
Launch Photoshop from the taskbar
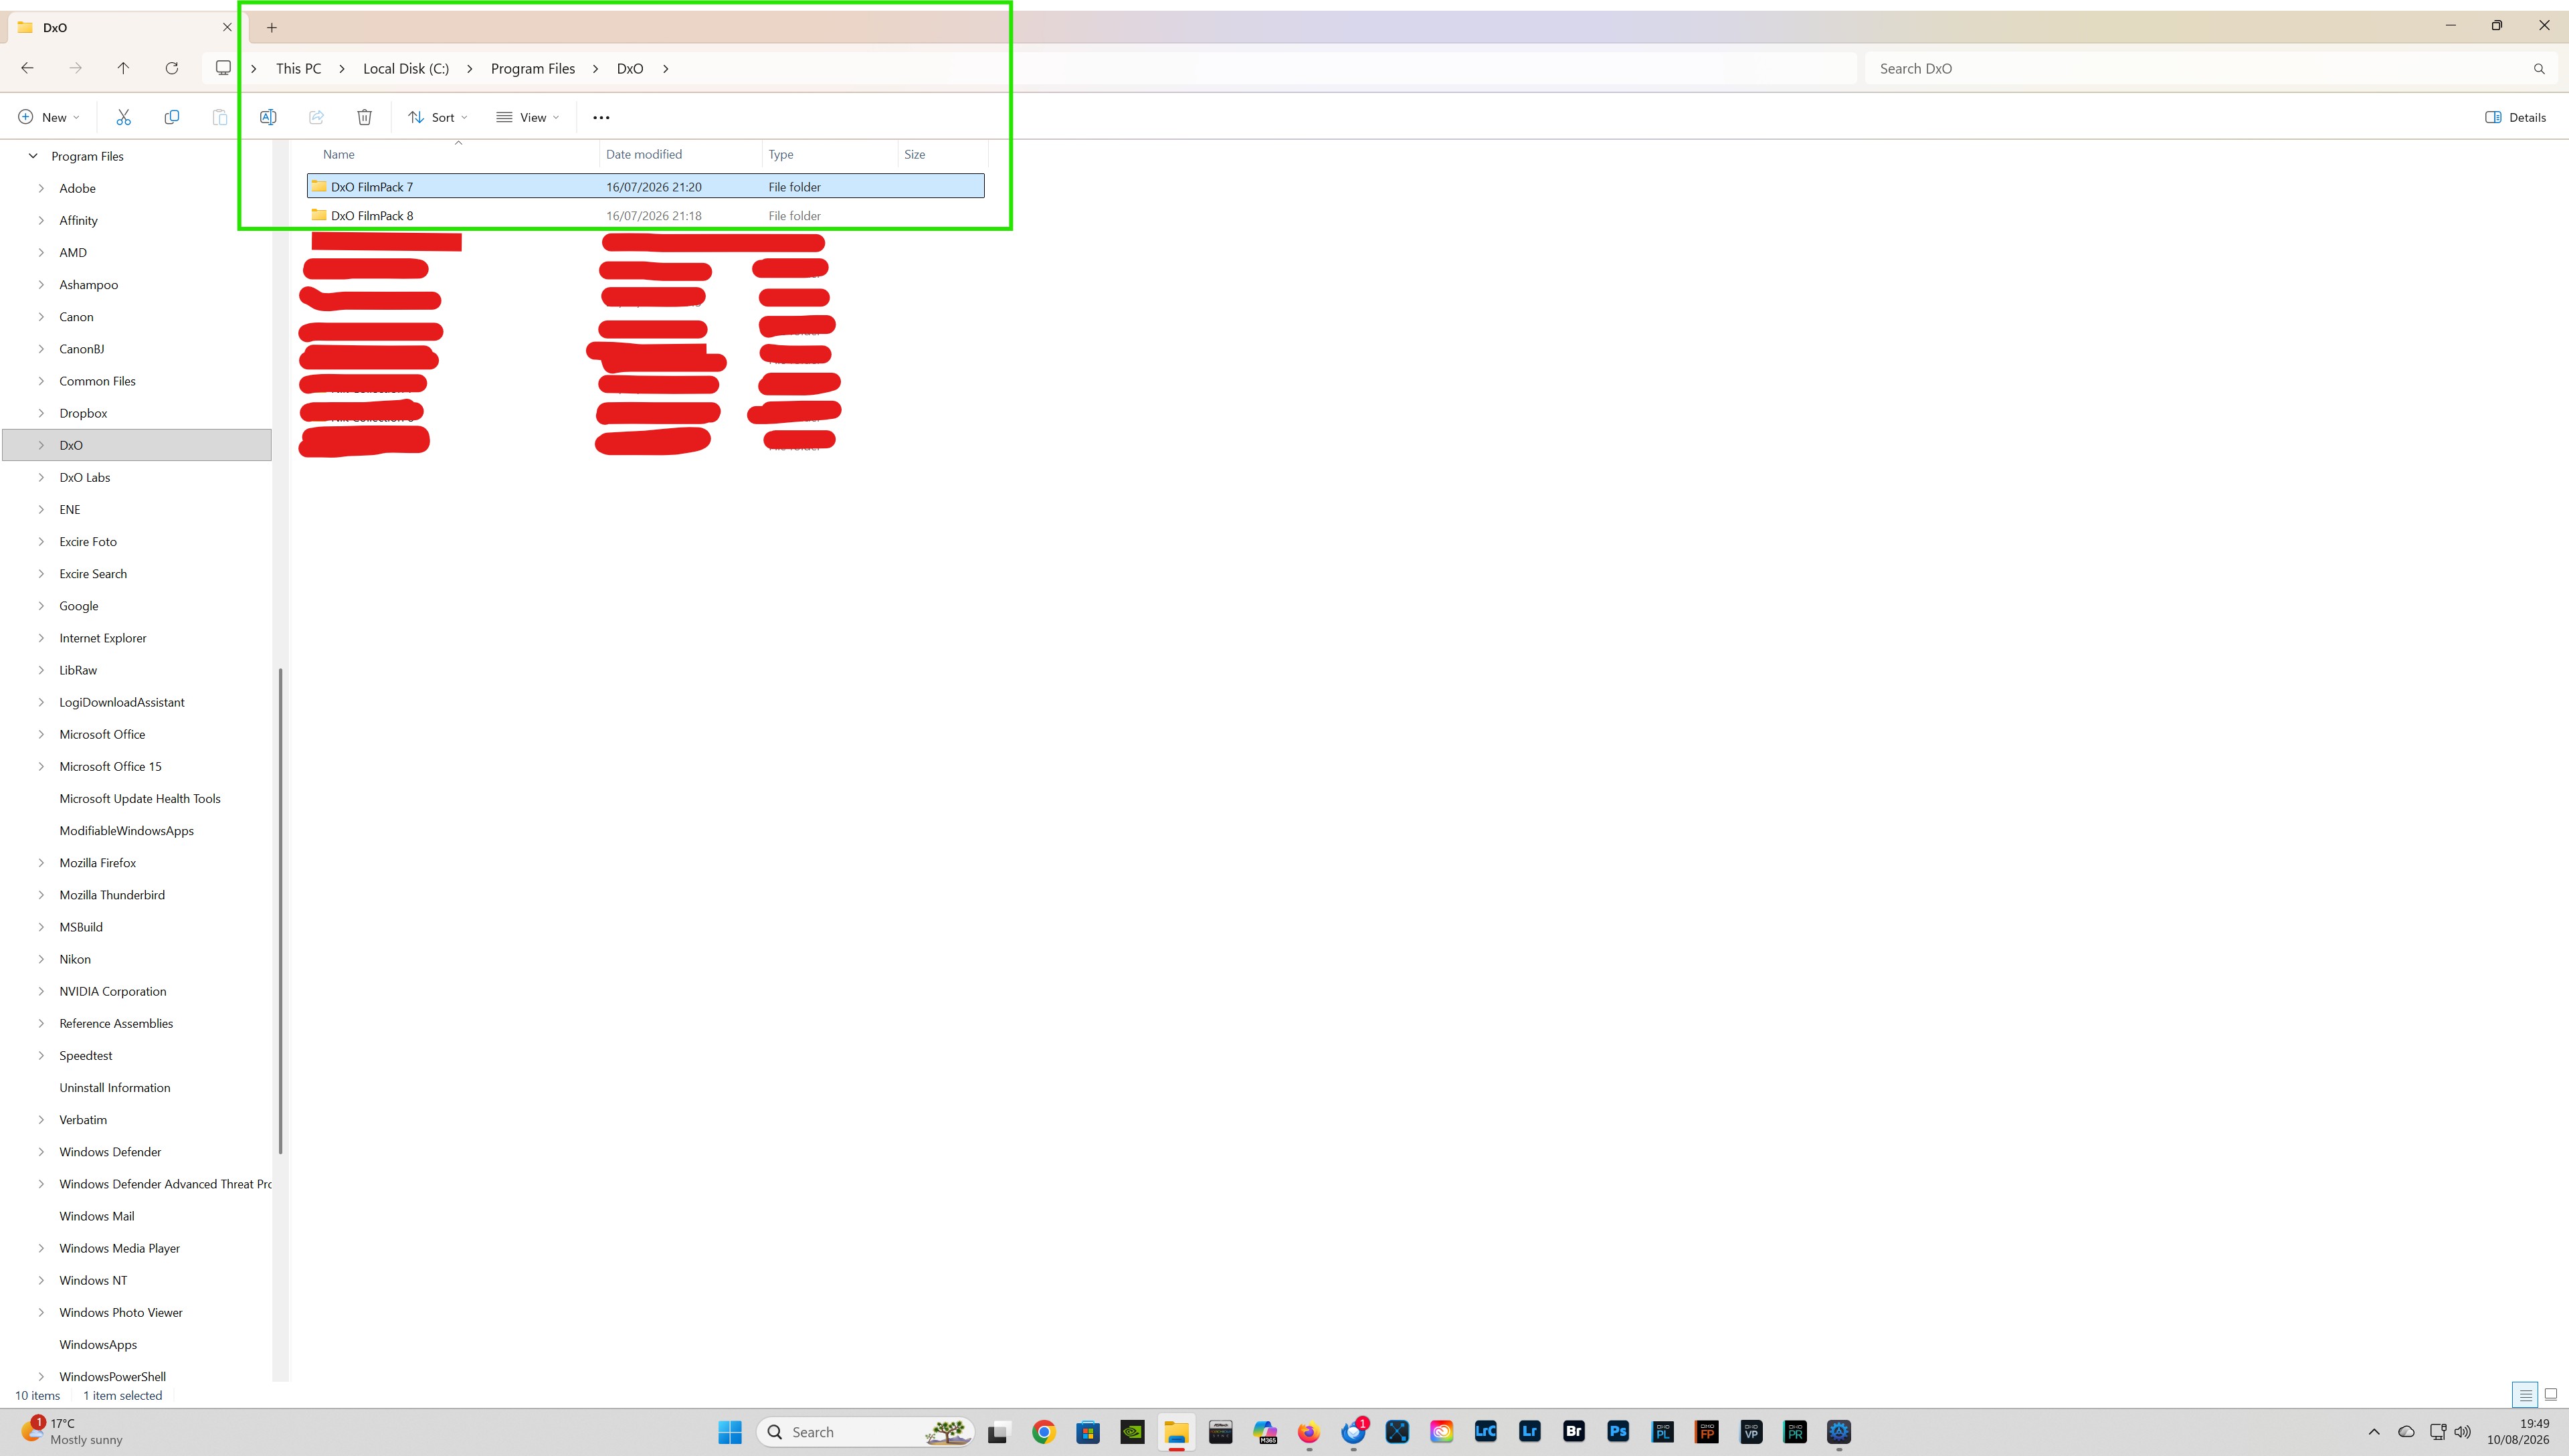tap(1618, 1432)
